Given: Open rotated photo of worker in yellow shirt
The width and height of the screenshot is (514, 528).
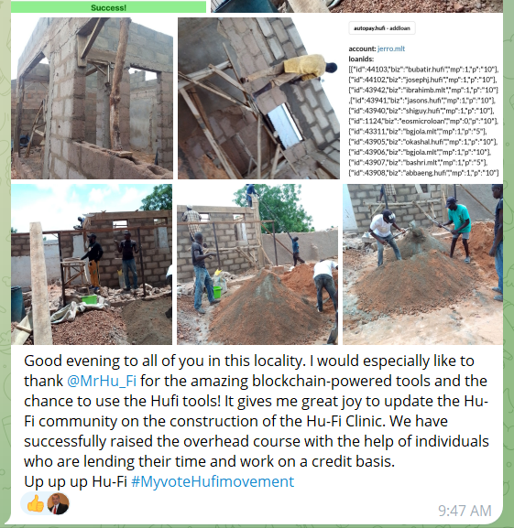Looking at the screenshot, I should (x=258, y=98).
